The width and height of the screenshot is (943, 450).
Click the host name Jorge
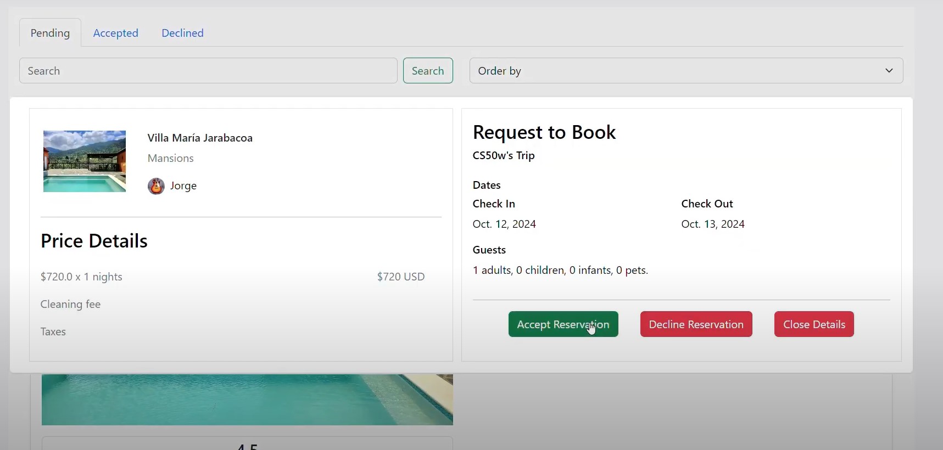(183, 186)
